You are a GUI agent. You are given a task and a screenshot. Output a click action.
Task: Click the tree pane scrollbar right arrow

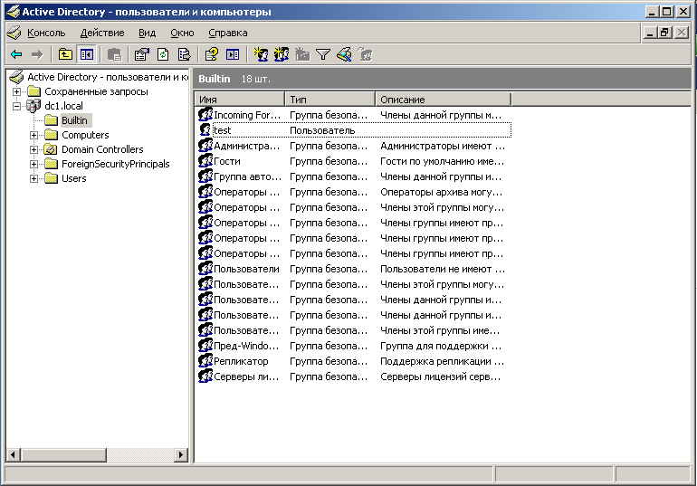pyautogui.click(x=180, y=454)
